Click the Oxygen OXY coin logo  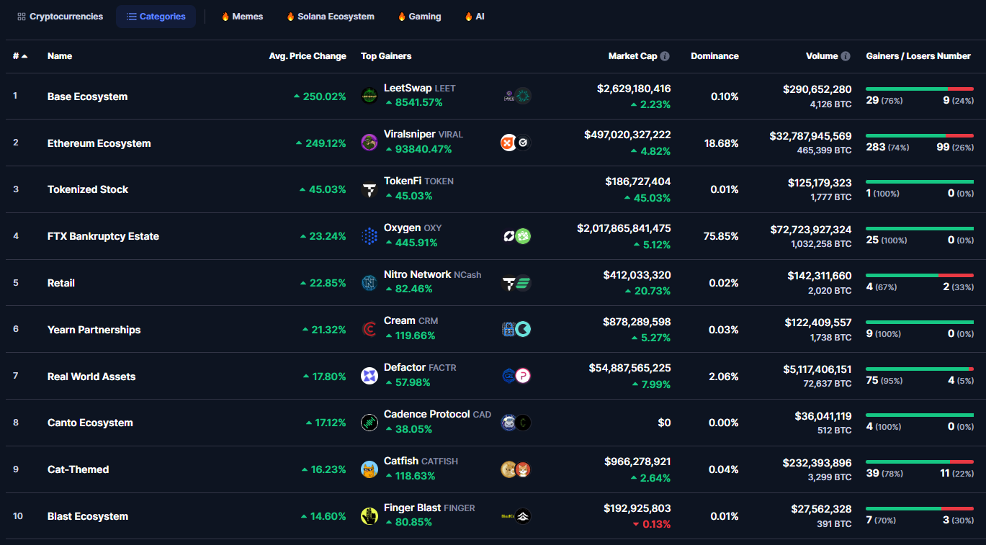click(x=369, y=236)
